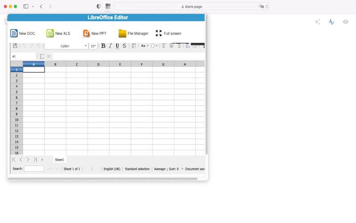Click the Wrap text icon

(187, 46)
